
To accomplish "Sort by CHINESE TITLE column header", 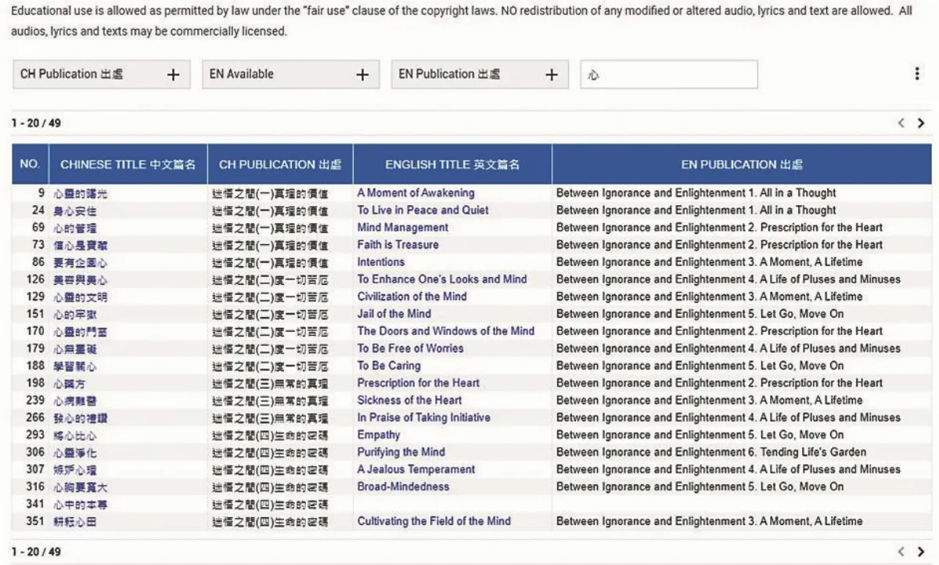I will coord(128,164).
